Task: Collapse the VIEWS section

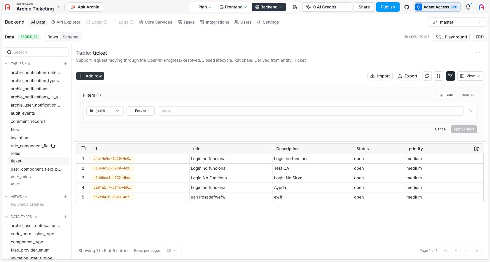Action: click(x=6, y=197)
